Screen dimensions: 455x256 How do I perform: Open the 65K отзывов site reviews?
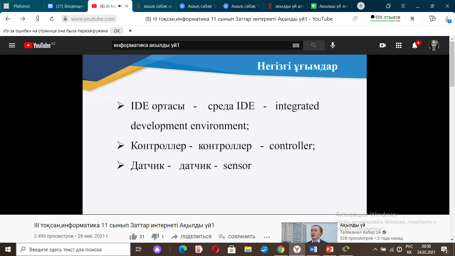click(x=385, y=18)
